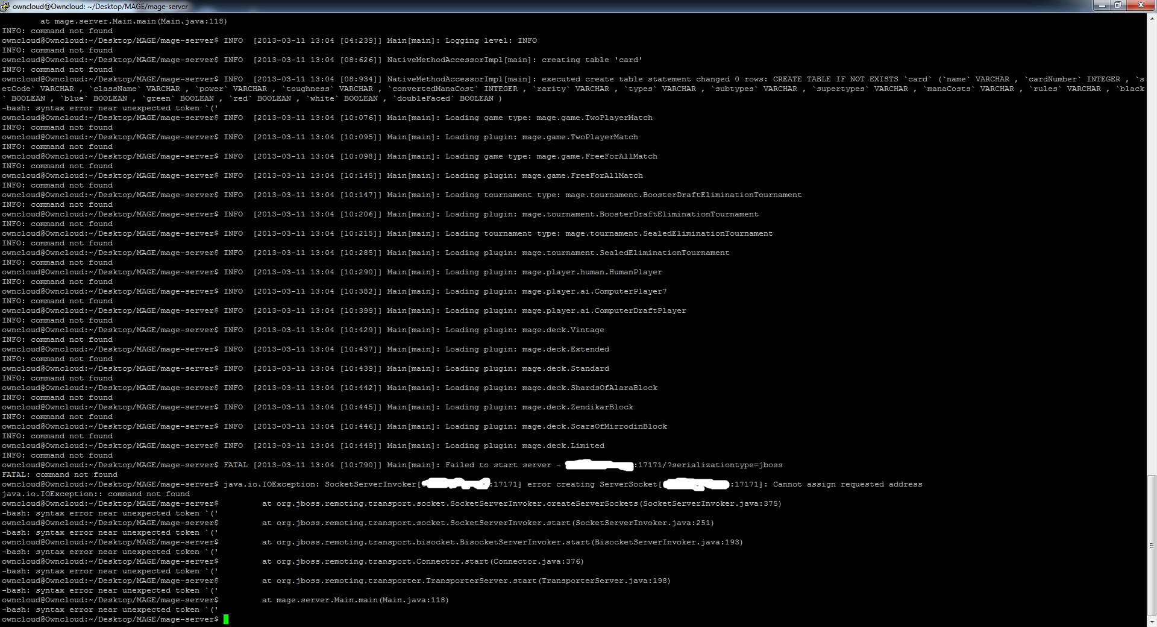Click the scrollbar up arrow
This screenshot has height=627, width=1157.
[x=1152, y=18]
